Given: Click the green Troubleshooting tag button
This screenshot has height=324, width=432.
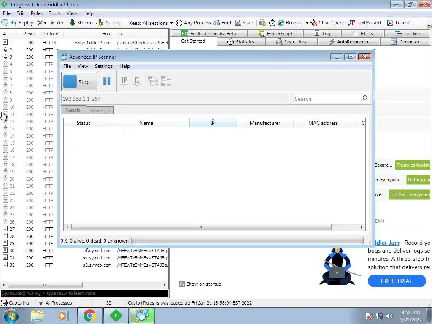Looking at the screenshot, I should click(x=413, y=165).
